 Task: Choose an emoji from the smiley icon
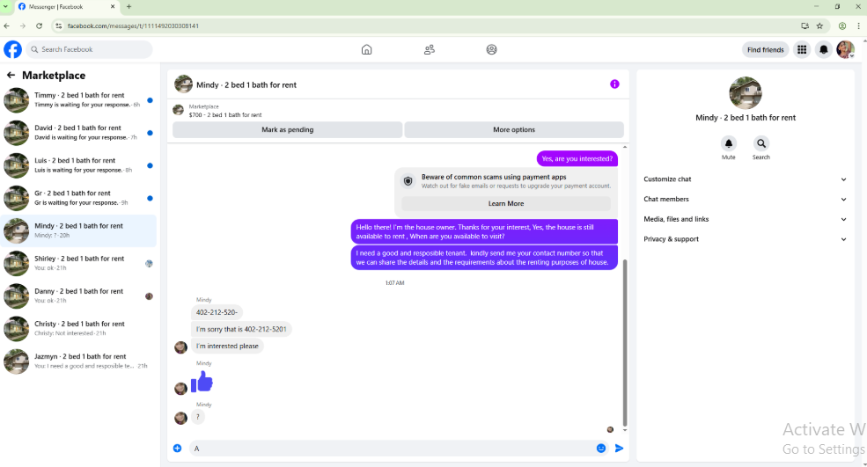(601, 449)
